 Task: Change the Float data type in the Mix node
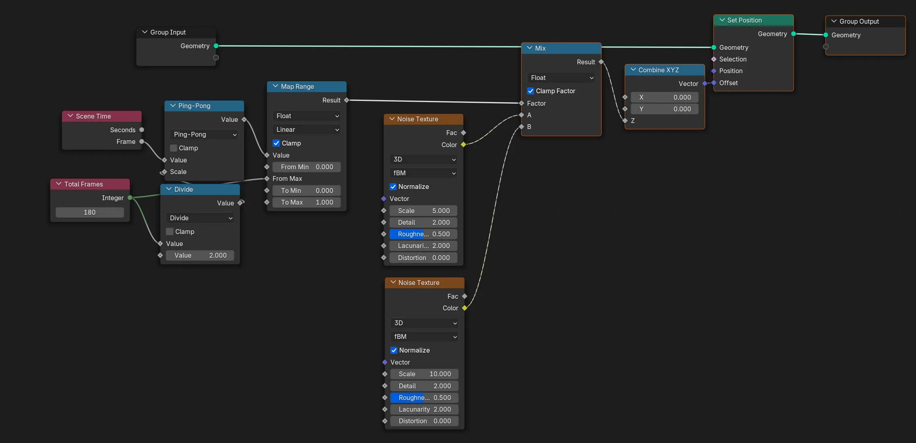[561, 78]
